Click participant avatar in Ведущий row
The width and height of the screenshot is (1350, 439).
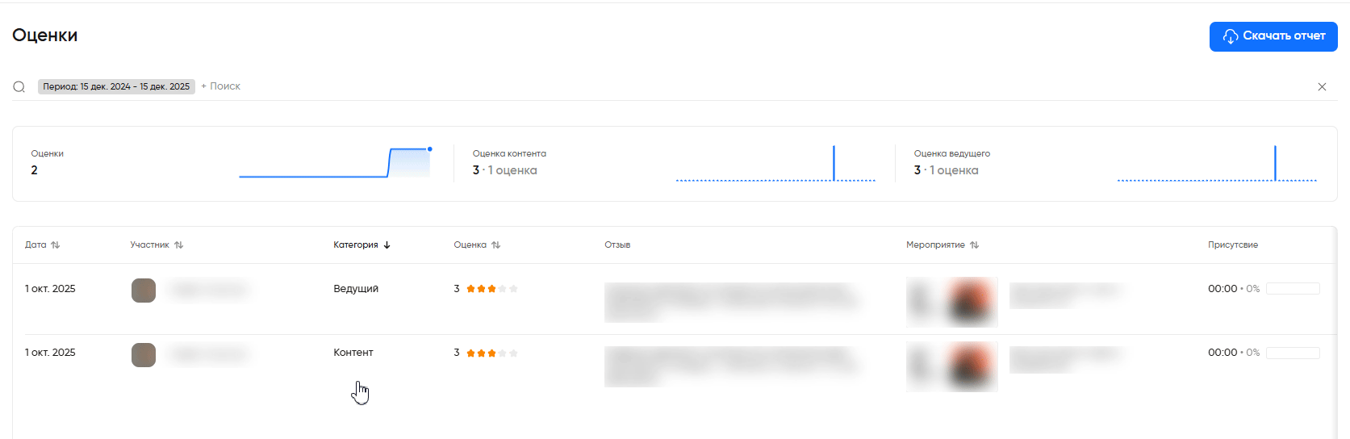144,291
